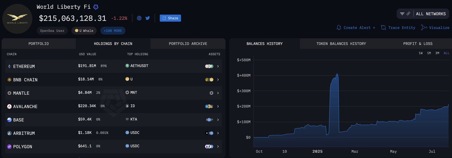452x158 pixels.
Task: Click the $18.14M BNB Chain value
Action: coord(86,79)
